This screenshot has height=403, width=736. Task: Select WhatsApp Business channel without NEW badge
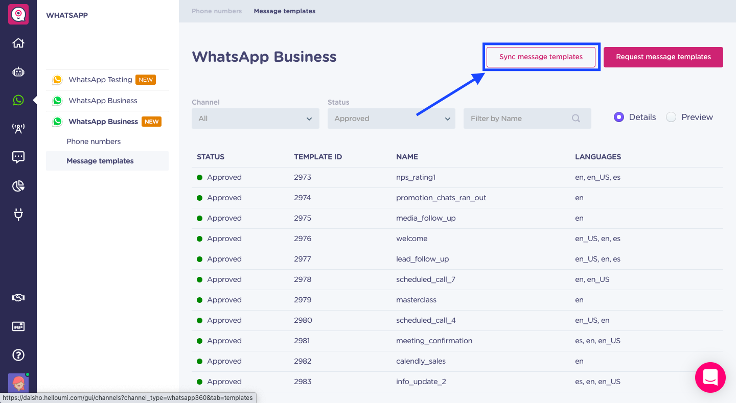[x=107, y=101]
